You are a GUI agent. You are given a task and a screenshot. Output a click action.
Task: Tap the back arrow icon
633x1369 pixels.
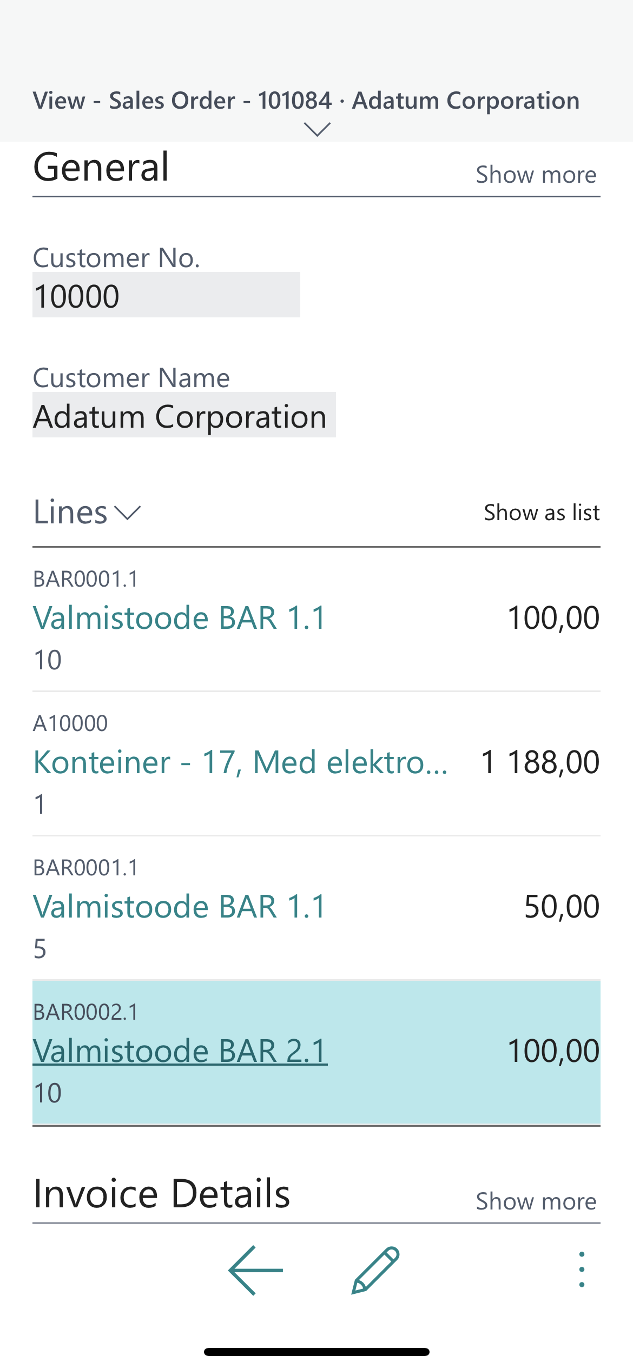[x=255, y=1270]
